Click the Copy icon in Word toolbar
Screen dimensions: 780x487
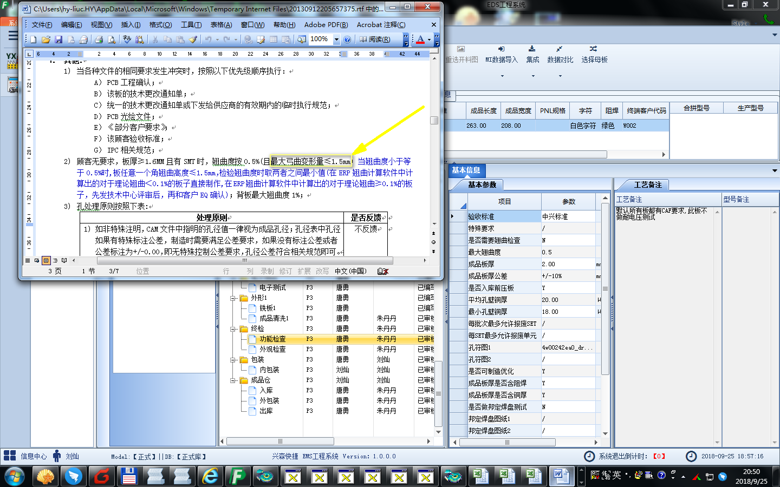167,40
